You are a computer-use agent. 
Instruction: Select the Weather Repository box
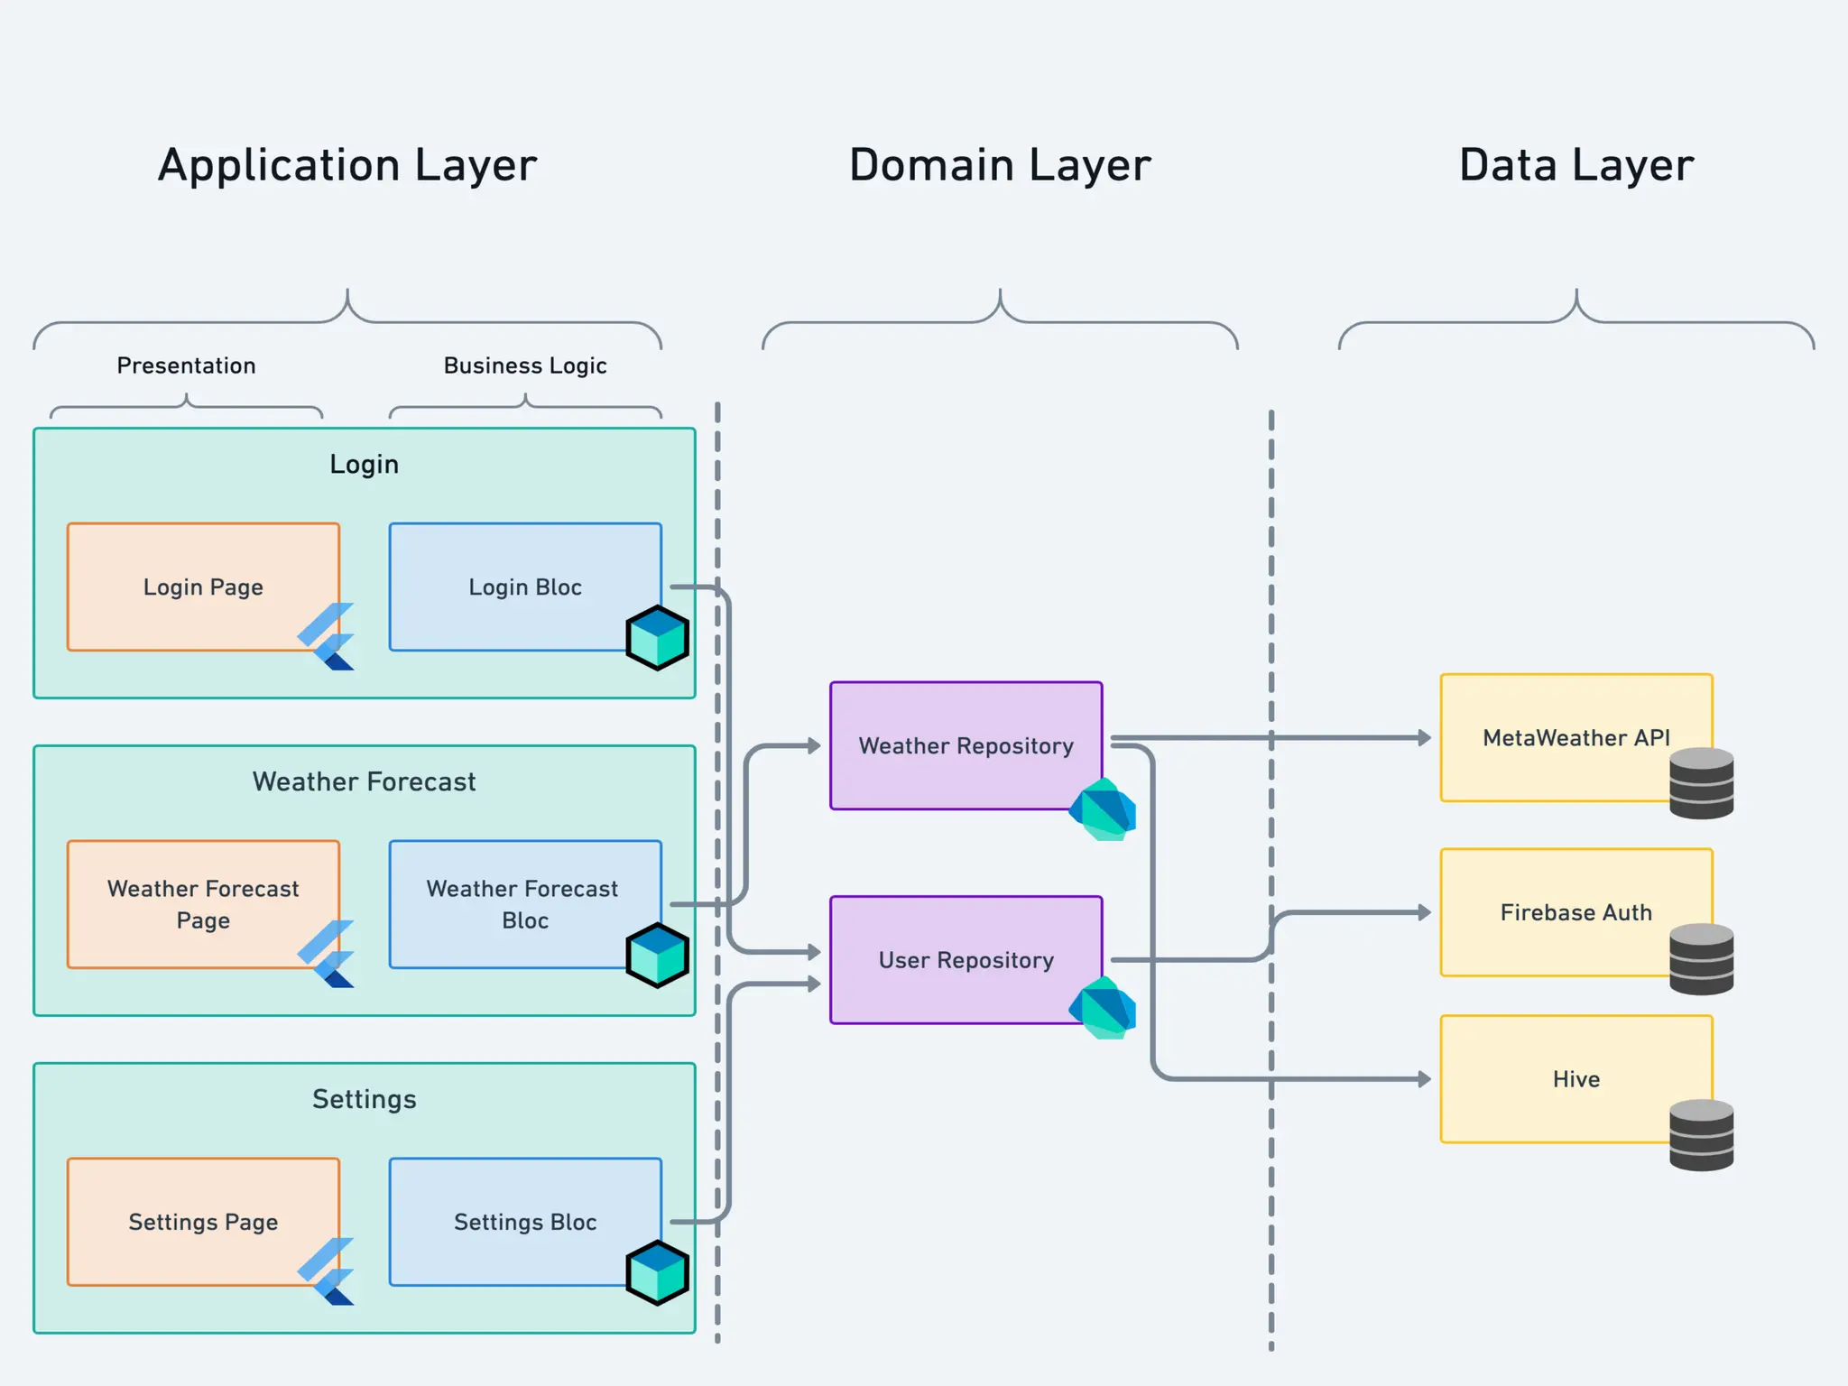(966, 745)
